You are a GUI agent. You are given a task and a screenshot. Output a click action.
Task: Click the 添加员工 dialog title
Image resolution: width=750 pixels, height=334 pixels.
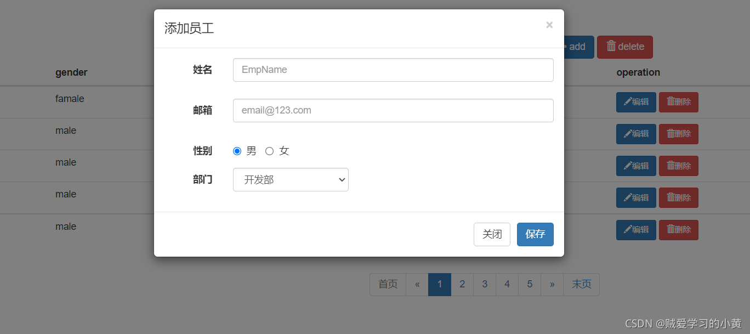click(189, 29)
